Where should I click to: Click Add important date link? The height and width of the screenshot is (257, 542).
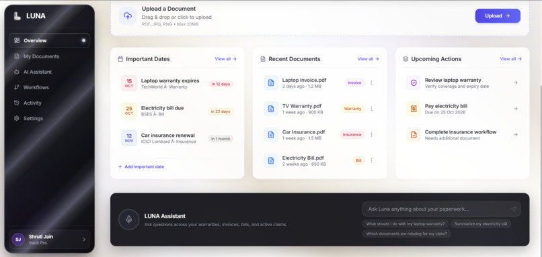click(x=141, y=166)
